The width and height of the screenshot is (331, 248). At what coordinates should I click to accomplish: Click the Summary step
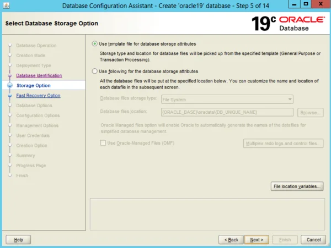tap(25, 156)
